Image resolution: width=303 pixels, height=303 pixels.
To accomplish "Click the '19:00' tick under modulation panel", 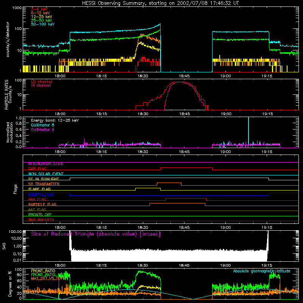I will pyautogui.click(x=225, y=152).
